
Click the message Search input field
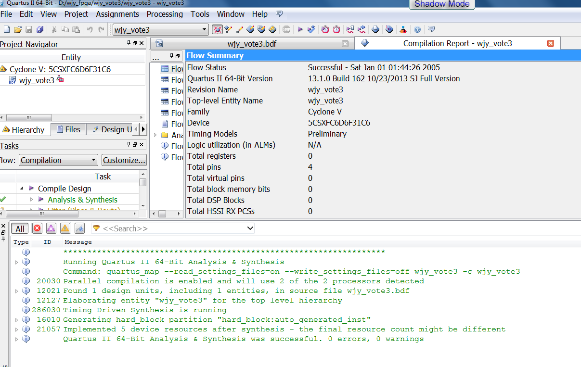pos(173,228)
